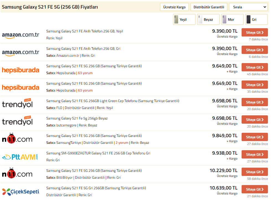Click Siteye Git for PttAVM offer

pos(255,155)
